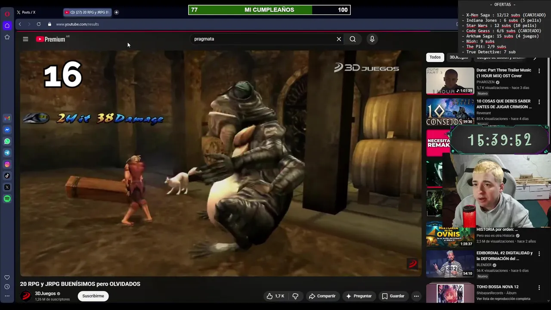Image resolution: width=551 pixels, height=310 pixels.
Task: Click the MI CUMPLEAÑOS goal progress bar
Action: [269, 10]
